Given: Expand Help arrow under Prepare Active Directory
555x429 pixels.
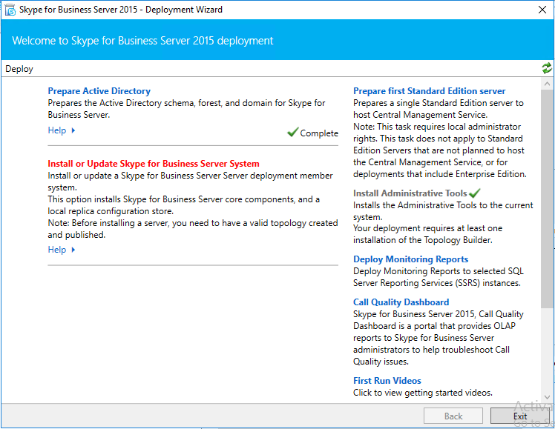Looking at the screenshot, I should click(x=73, y=130).
